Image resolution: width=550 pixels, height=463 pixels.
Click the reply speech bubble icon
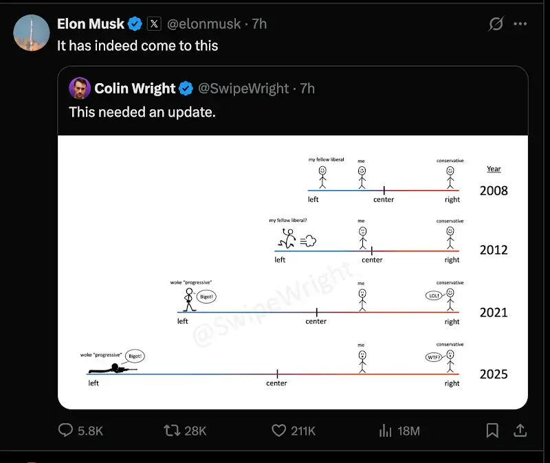[66, 430]
